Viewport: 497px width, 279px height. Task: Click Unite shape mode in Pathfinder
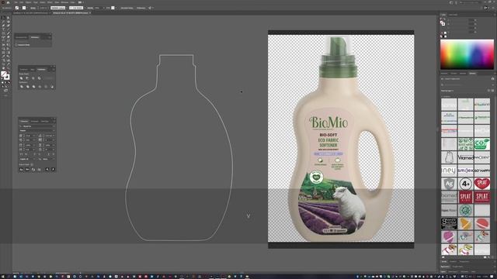tap(21, 78)
